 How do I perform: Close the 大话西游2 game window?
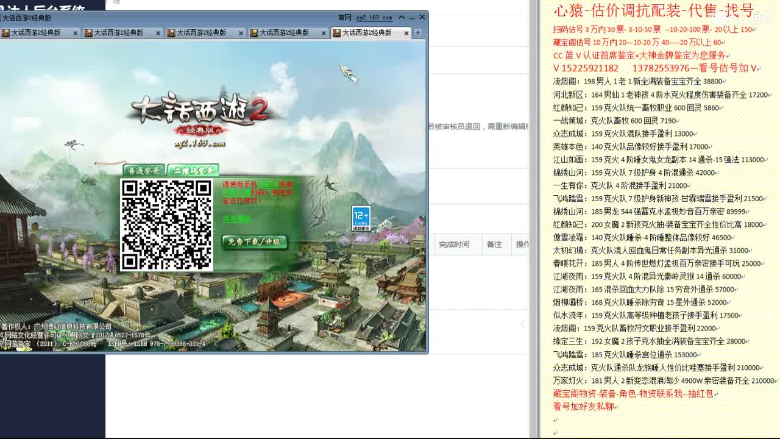422,18
